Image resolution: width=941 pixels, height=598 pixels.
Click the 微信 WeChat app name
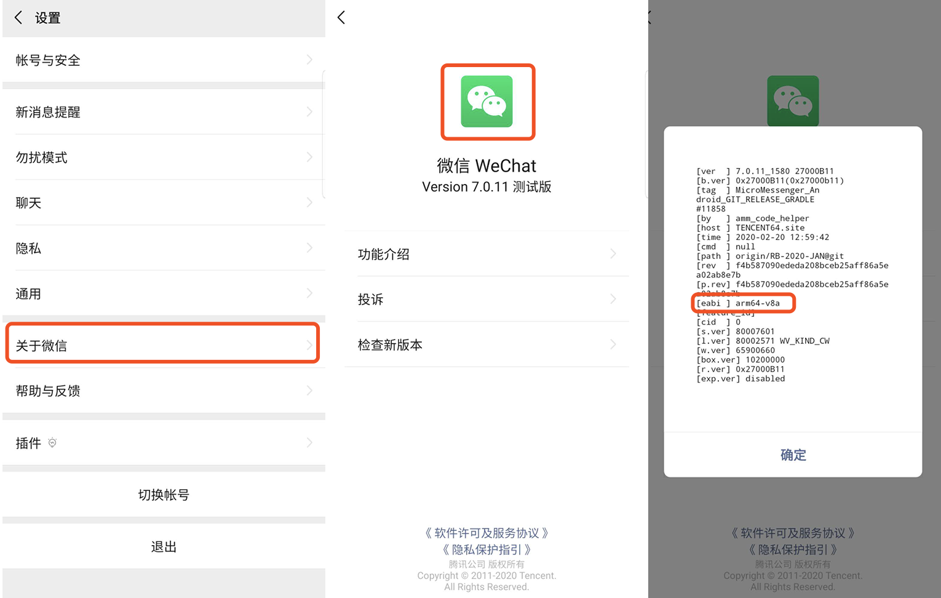click(x=486, y=165)
